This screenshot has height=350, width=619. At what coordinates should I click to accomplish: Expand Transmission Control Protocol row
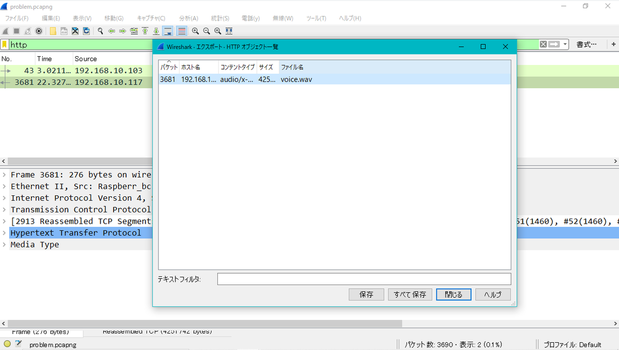click(x=4, y=209)
